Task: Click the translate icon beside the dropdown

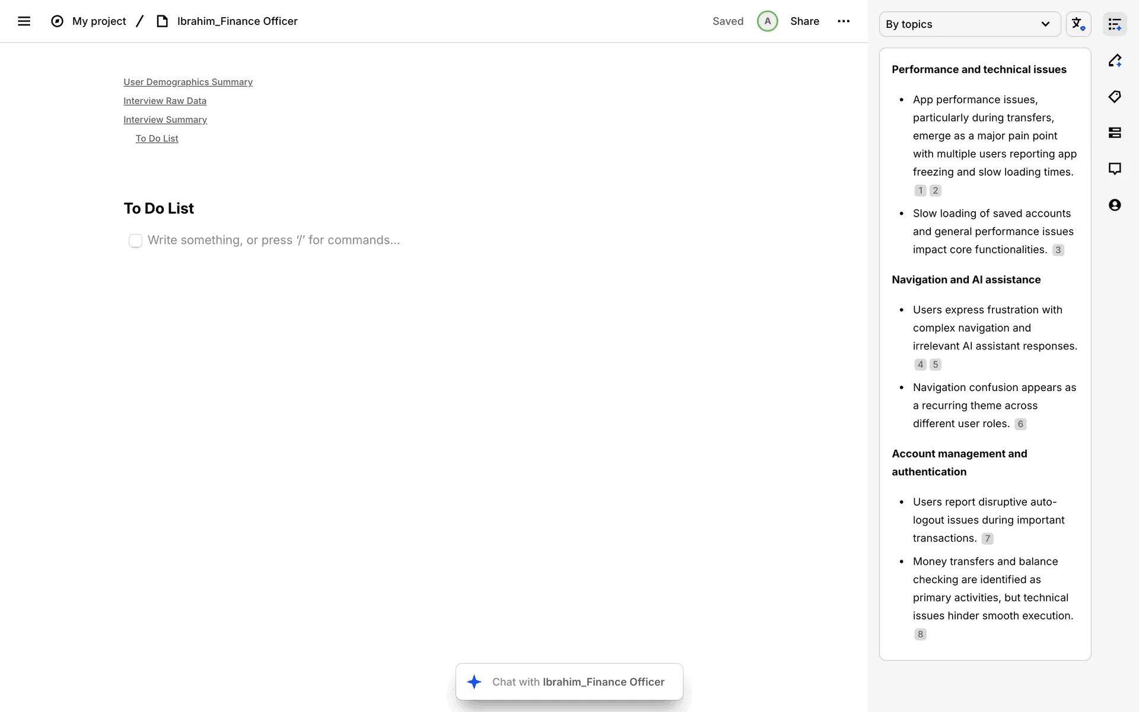Action: [1078, 24]
